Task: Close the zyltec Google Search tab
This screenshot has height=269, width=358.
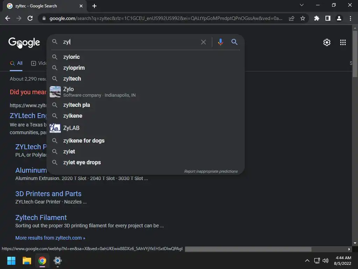Action: [x=81, y=6]
